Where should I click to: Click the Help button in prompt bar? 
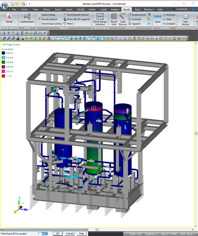coord(81,233)
